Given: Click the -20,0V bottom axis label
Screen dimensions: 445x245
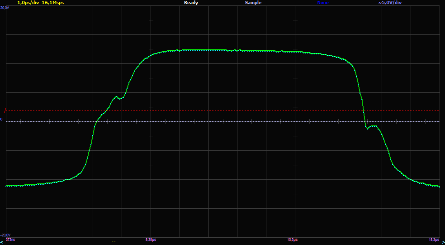Looking at the screenshot, I should 5,235.
